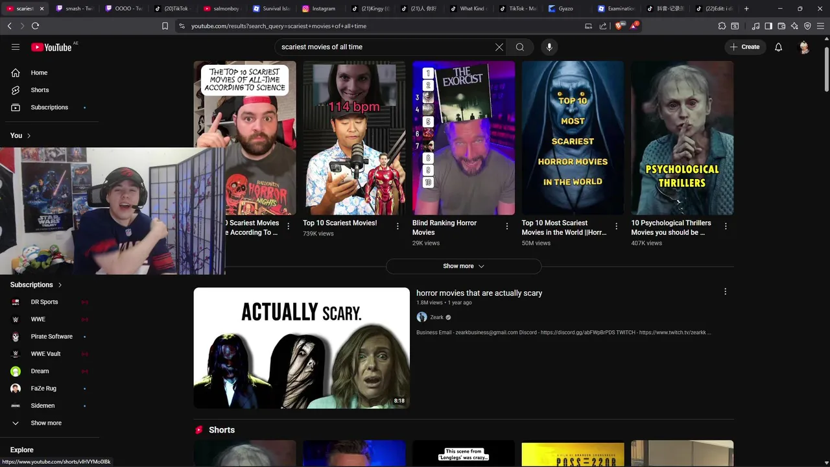Viewport: 830px width, 467px height.
Task: Reload the page
Action: [35, 26]
